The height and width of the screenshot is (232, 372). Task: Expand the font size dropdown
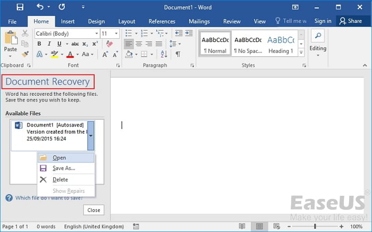pyautogui.click(x=117, y=33)
